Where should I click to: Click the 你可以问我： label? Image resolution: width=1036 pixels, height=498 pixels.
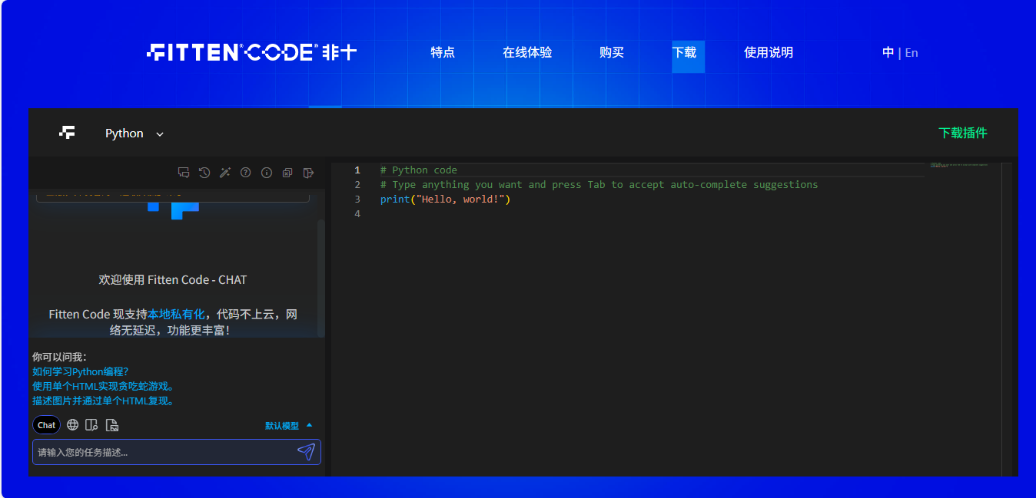click(60, 357)
